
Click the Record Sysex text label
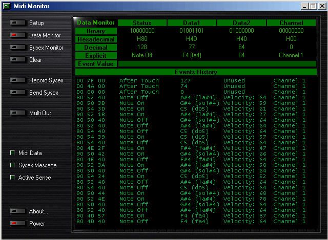[x=46, y=80]
